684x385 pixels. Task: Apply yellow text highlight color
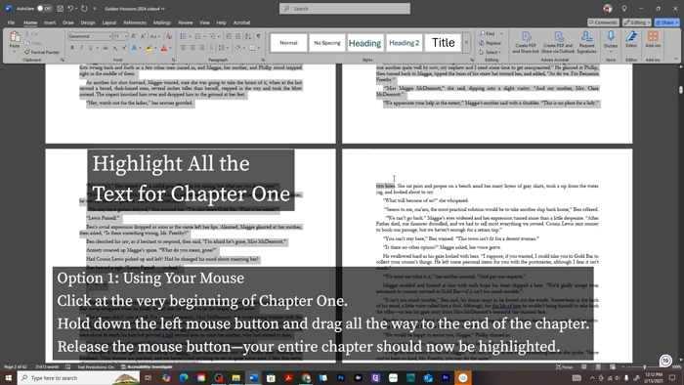pos(150,48)
